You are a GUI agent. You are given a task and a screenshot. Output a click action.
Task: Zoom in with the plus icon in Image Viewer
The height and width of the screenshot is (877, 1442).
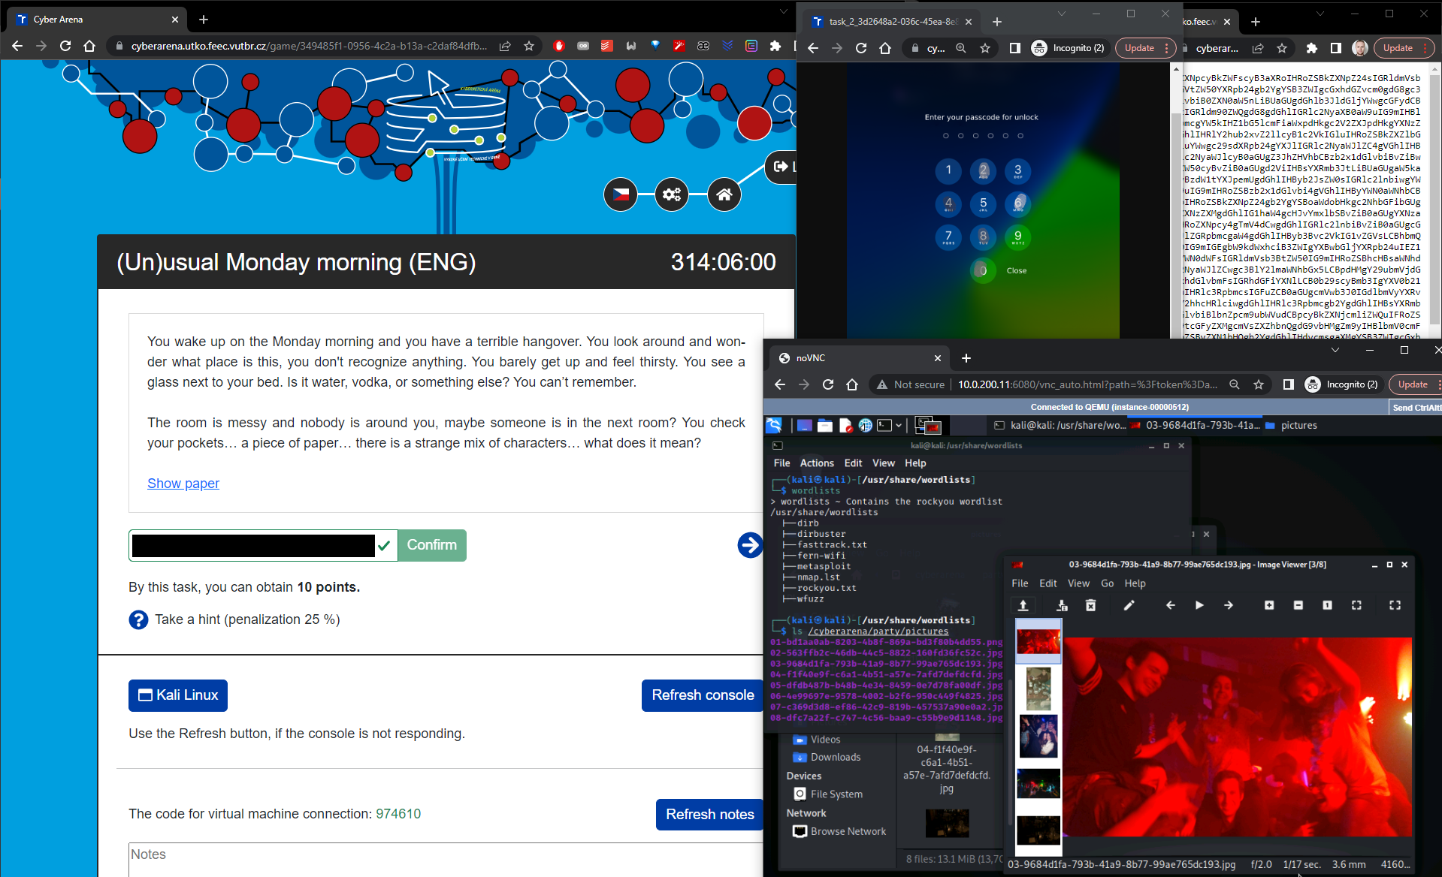tap(1269, 605)
